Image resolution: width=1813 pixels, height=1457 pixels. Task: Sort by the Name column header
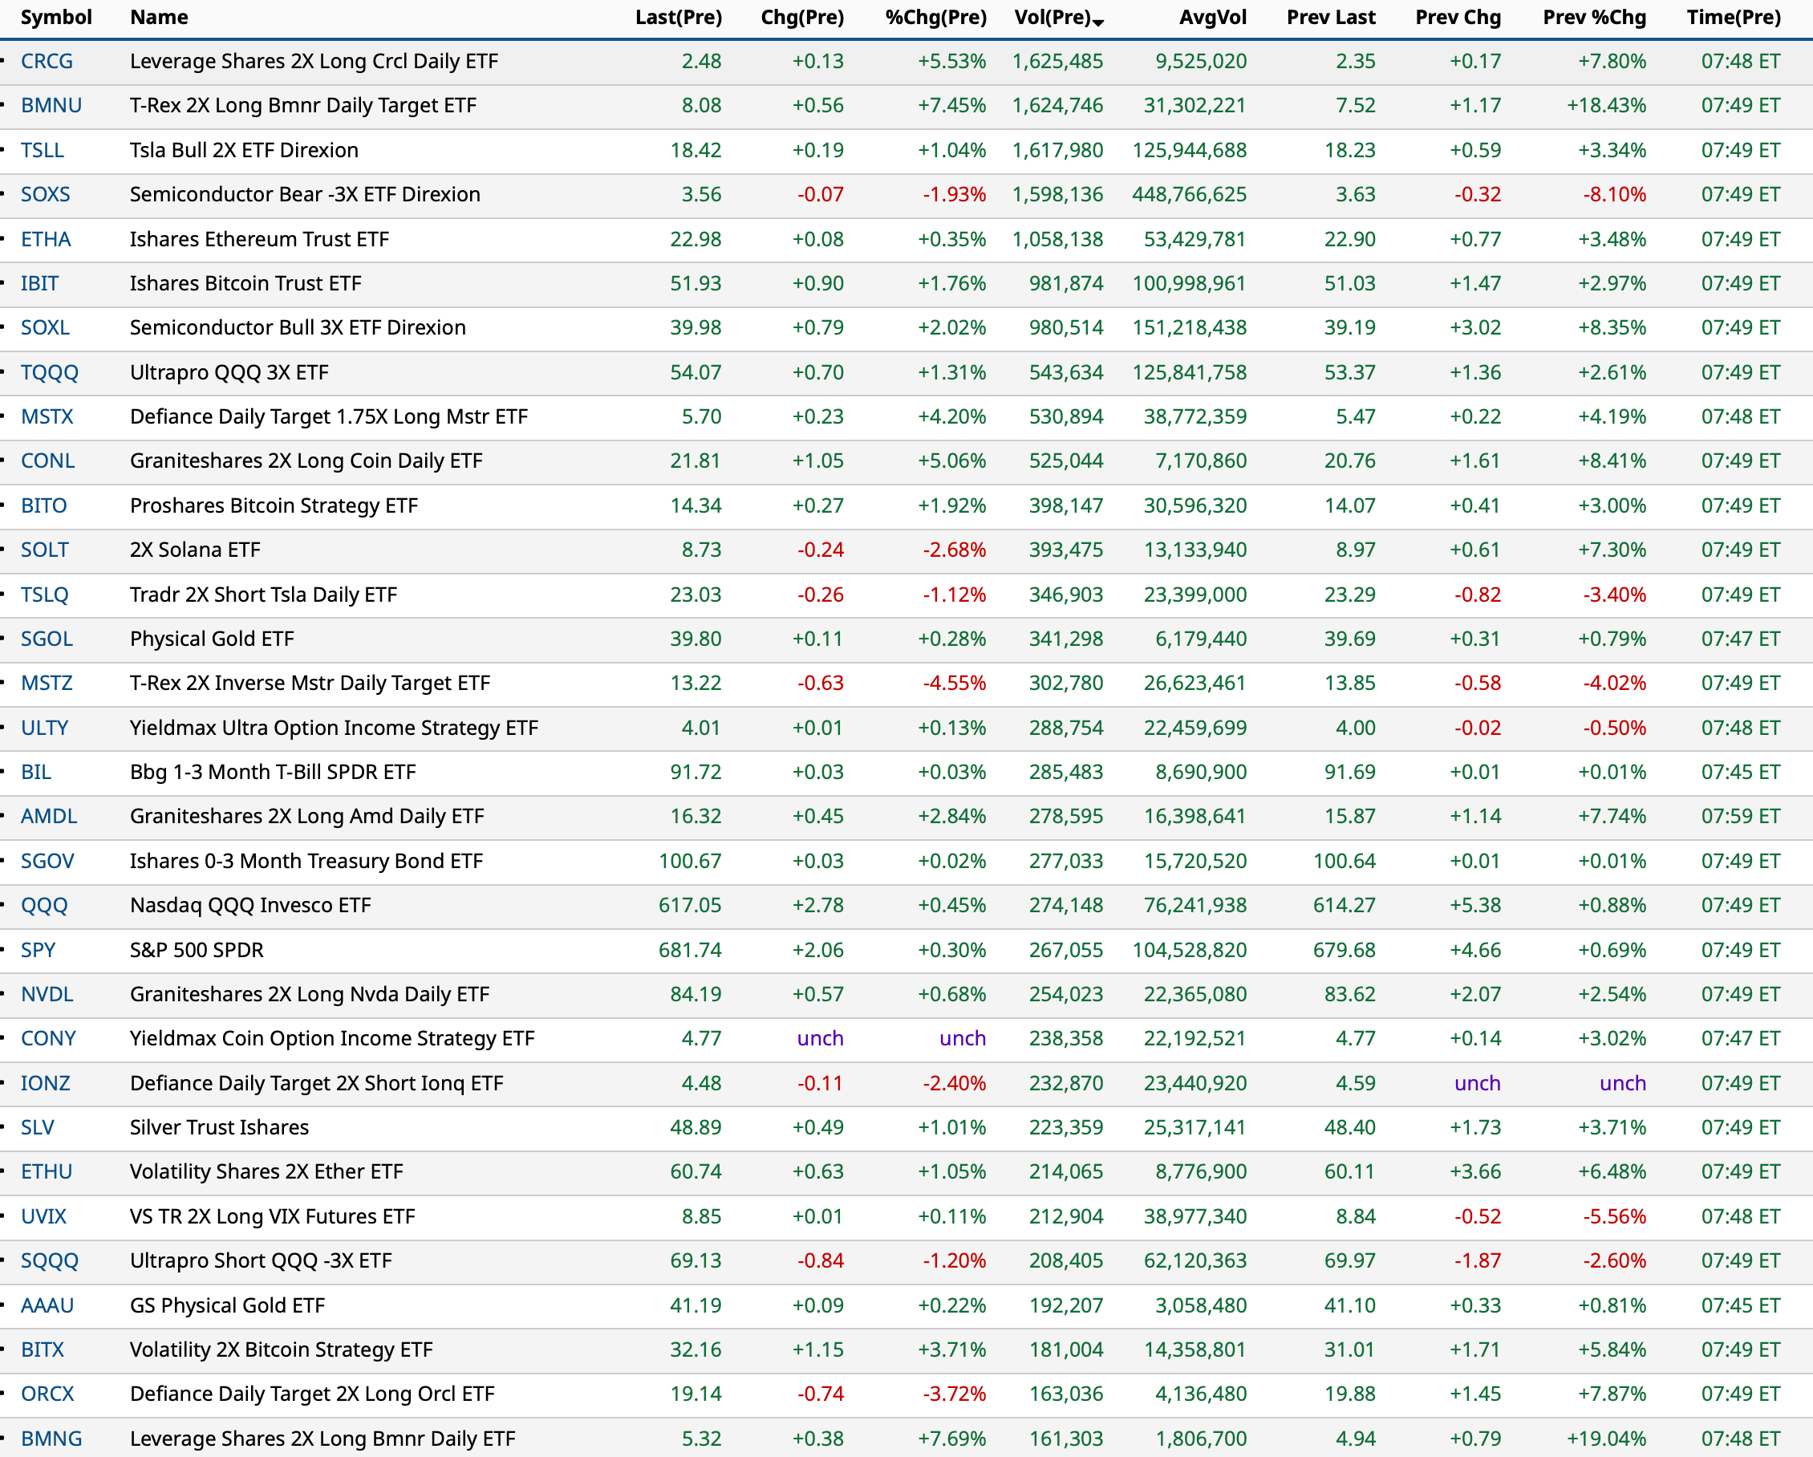tap(159, 18)
